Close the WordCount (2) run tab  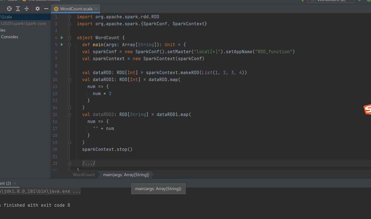pyautogui.click(x=15, y=183)
